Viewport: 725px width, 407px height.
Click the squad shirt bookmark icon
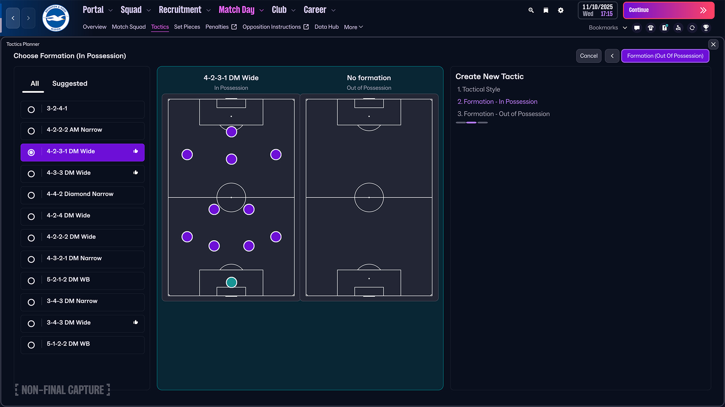click(651, 28)
